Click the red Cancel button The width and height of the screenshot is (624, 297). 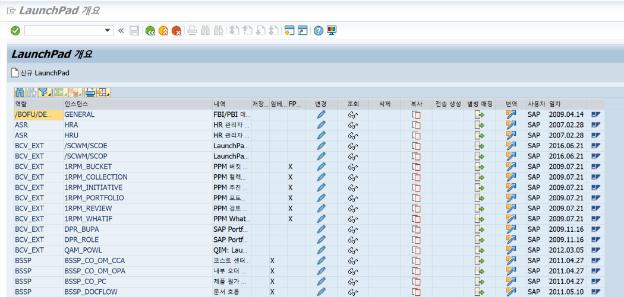177,31
